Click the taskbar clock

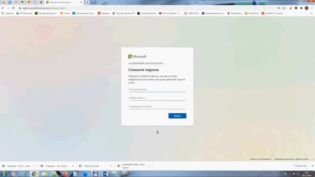pyautogui.click(x=307, y=174)
